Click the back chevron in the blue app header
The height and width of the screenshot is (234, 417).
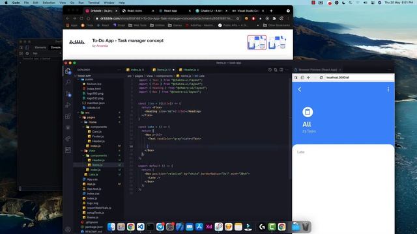click(300, 90)
